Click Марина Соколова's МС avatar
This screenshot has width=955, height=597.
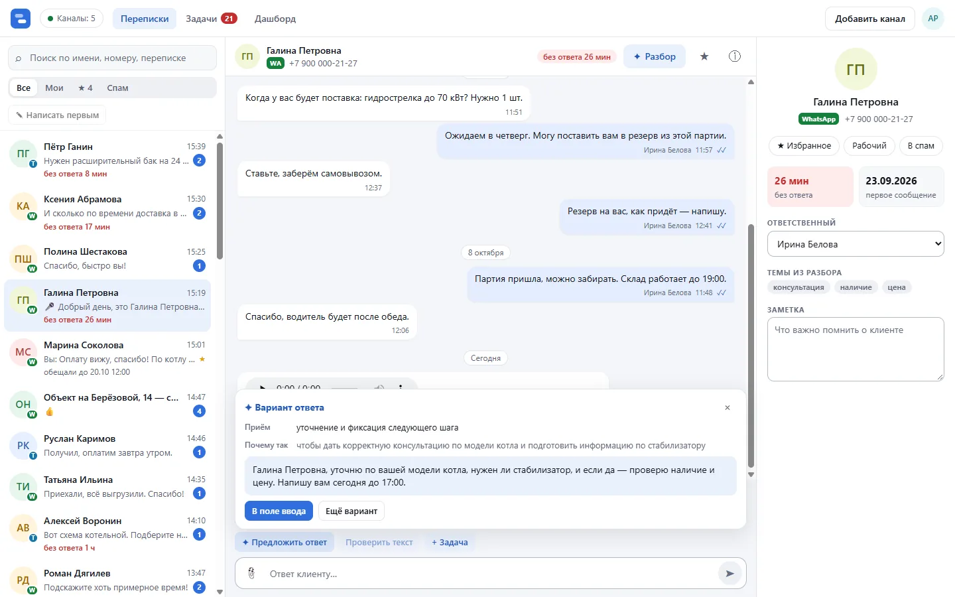pyautogui.click(x=23, y=352)
